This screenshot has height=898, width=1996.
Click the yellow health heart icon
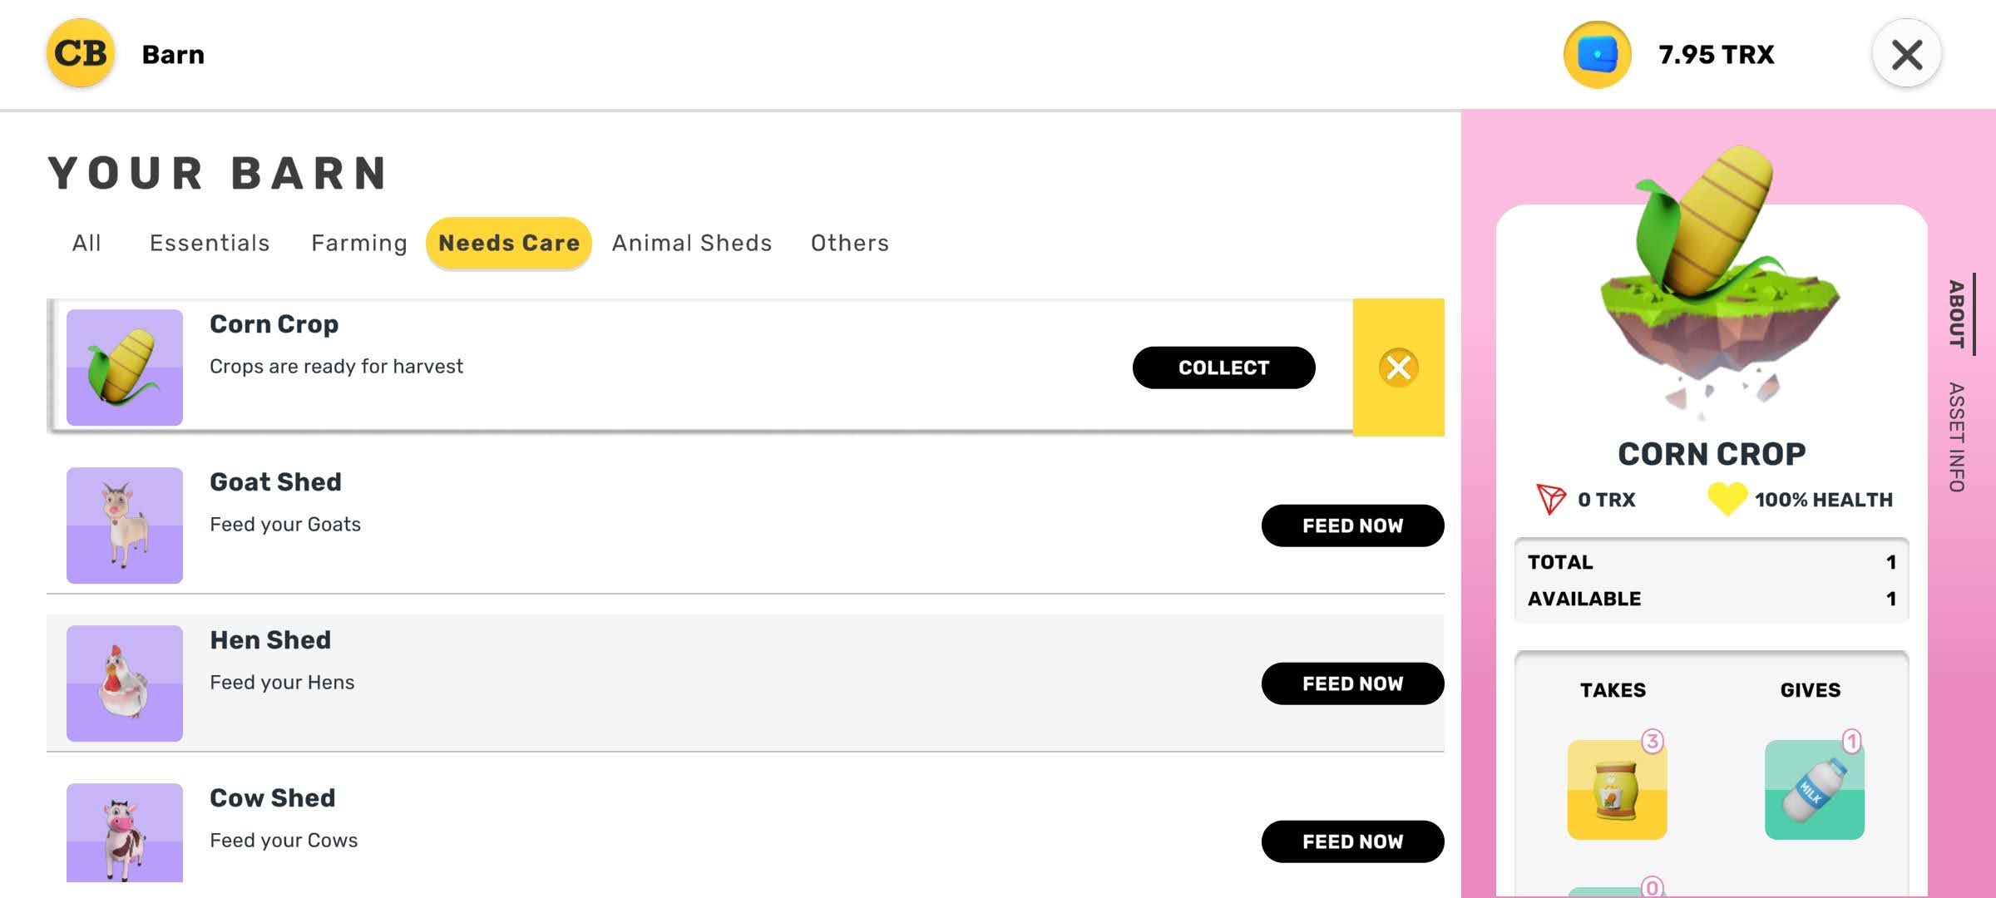pyautogui.click(x=1727, y=499)
